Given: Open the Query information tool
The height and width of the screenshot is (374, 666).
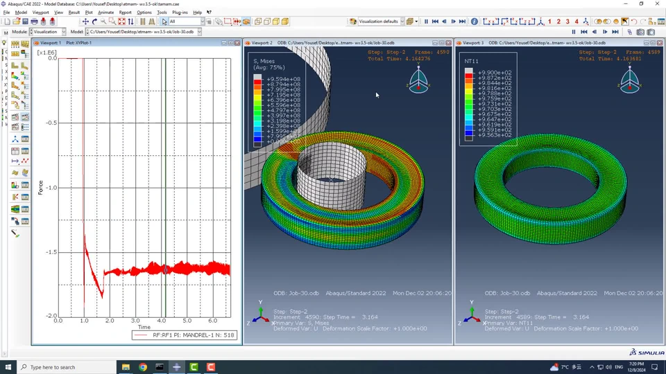Looking at the screenshot, I should point(475,21).
